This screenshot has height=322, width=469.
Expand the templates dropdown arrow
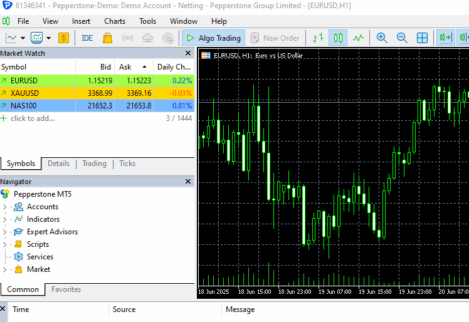48,38
